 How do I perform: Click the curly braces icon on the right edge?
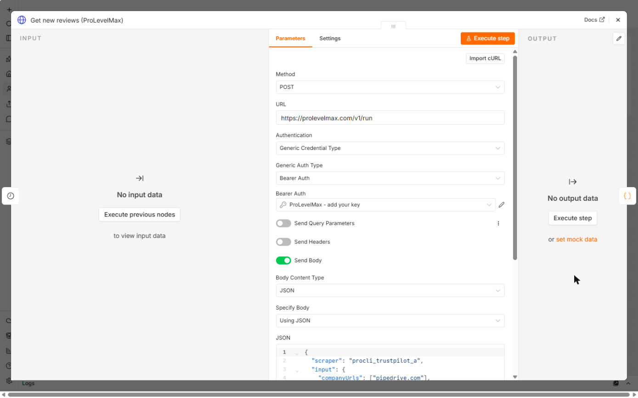[627, 196]
